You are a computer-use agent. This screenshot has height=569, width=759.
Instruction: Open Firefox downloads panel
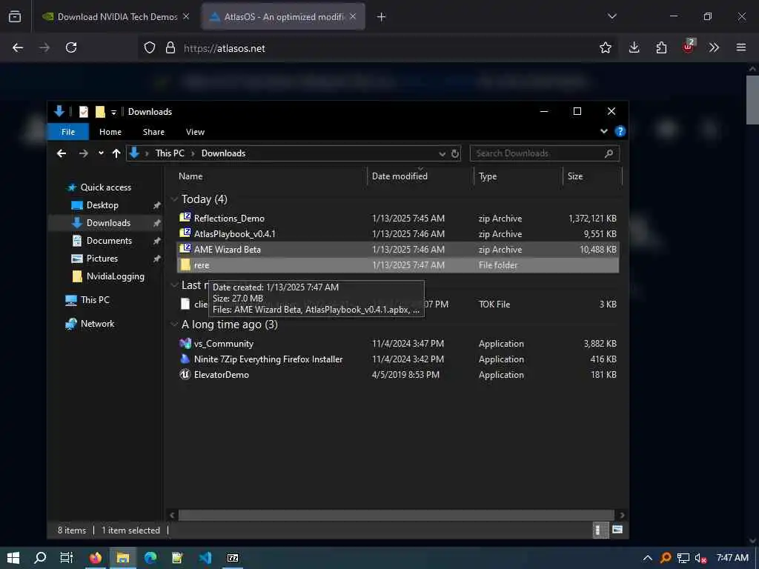tap(634, 47)
